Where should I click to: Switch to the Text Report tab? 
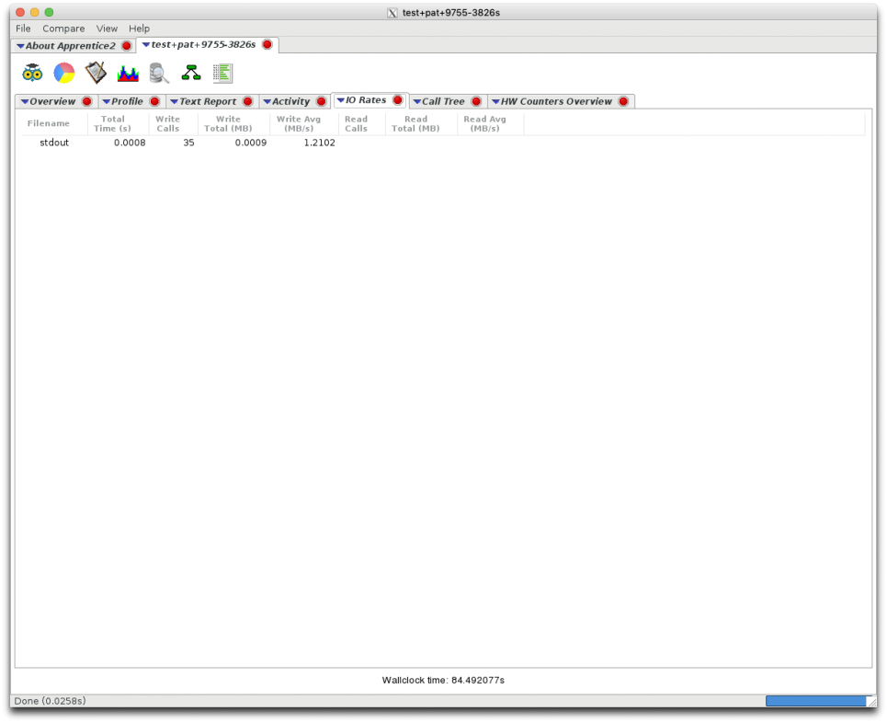(x=207, y=101)
